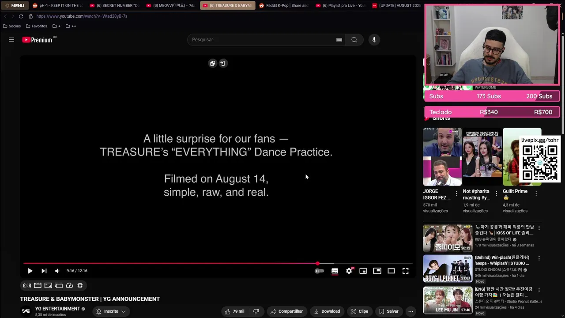Open the extension toolbar gear settings
This screenshot has width=565, height=318.
(80, 285)
